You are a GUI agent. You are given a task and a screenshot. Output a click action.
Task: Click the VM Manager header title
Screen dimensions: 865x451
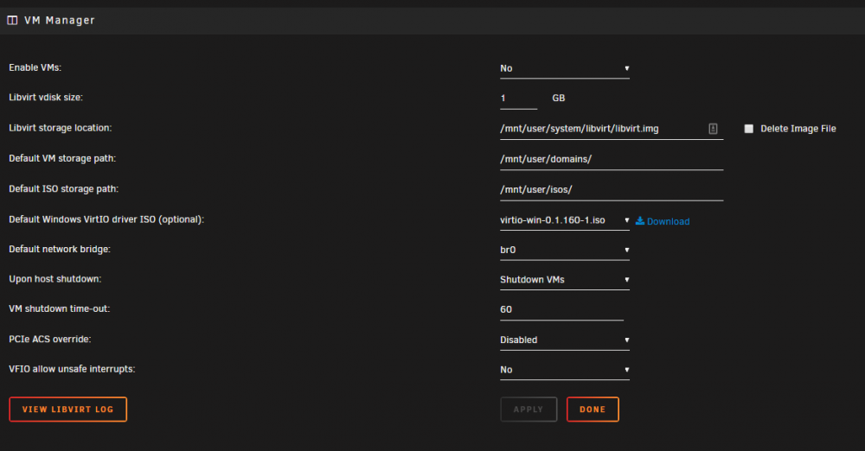60,21
